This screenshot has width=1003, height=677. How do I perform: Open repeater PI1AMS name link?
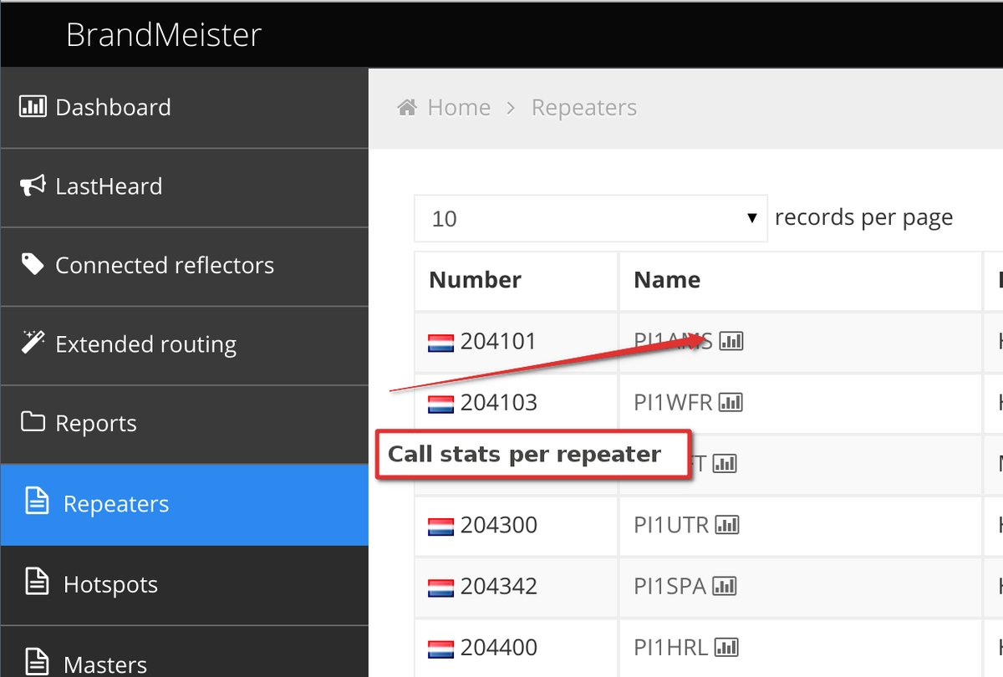(x=674, y=341)
